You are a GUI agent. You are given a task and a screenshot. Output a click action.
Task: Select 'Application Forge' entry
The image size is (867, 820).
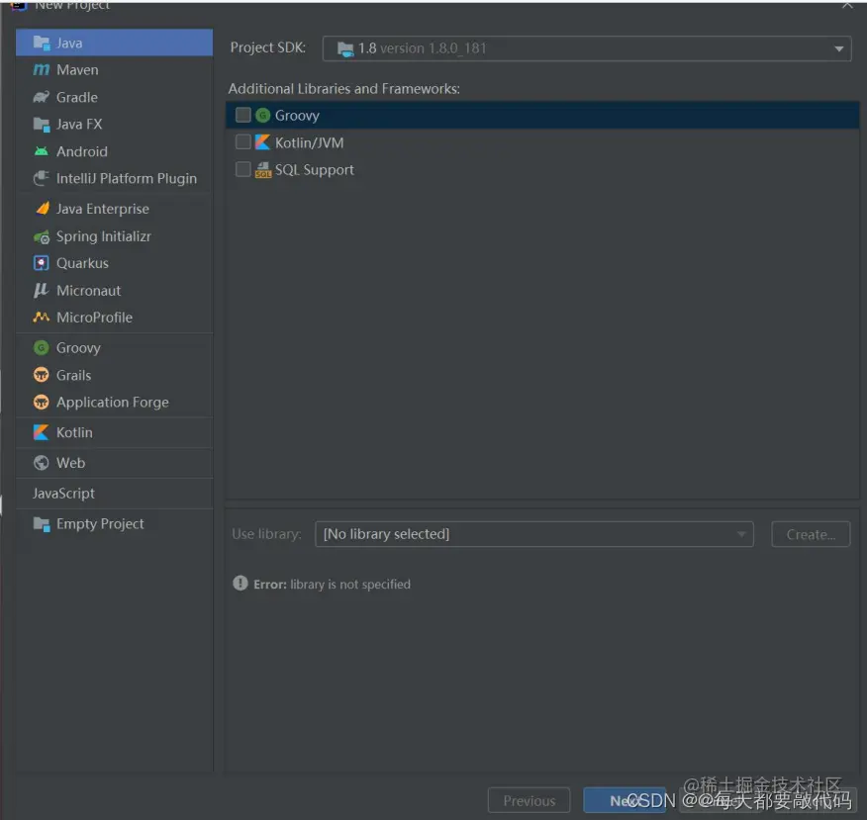[x=115, y=403]
